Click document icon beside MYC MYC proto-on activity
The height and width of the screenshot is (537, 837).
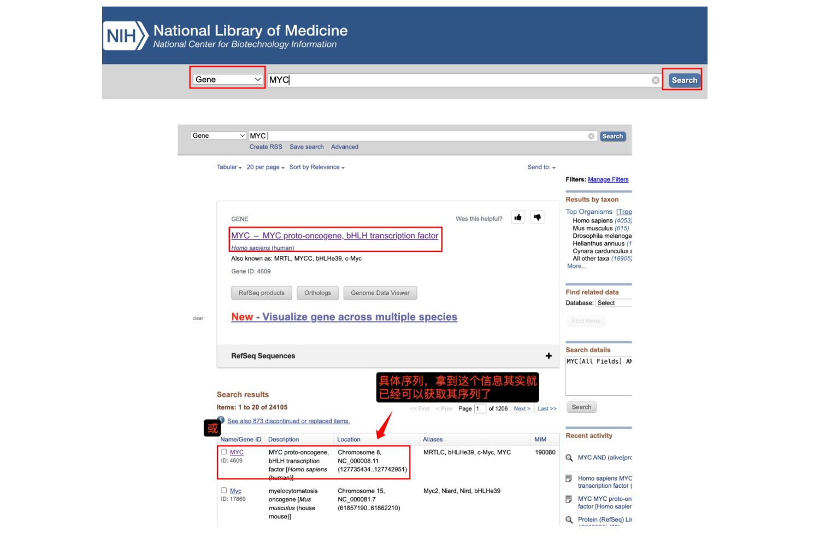(x=569, y=499)
